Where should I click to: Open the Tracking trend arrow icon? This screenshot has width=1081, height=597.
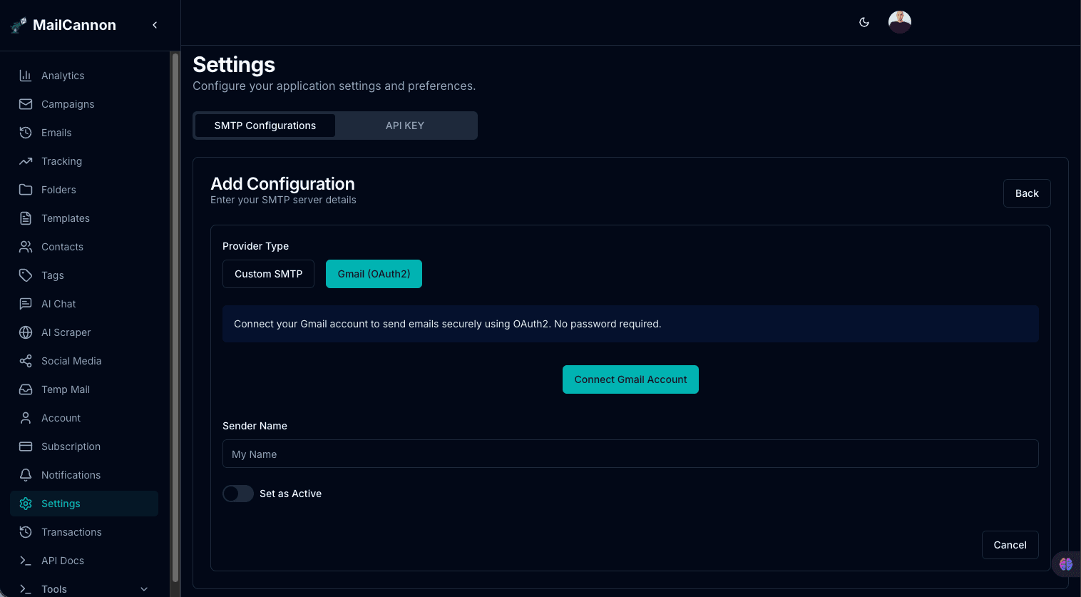click(x=26, y=161)
